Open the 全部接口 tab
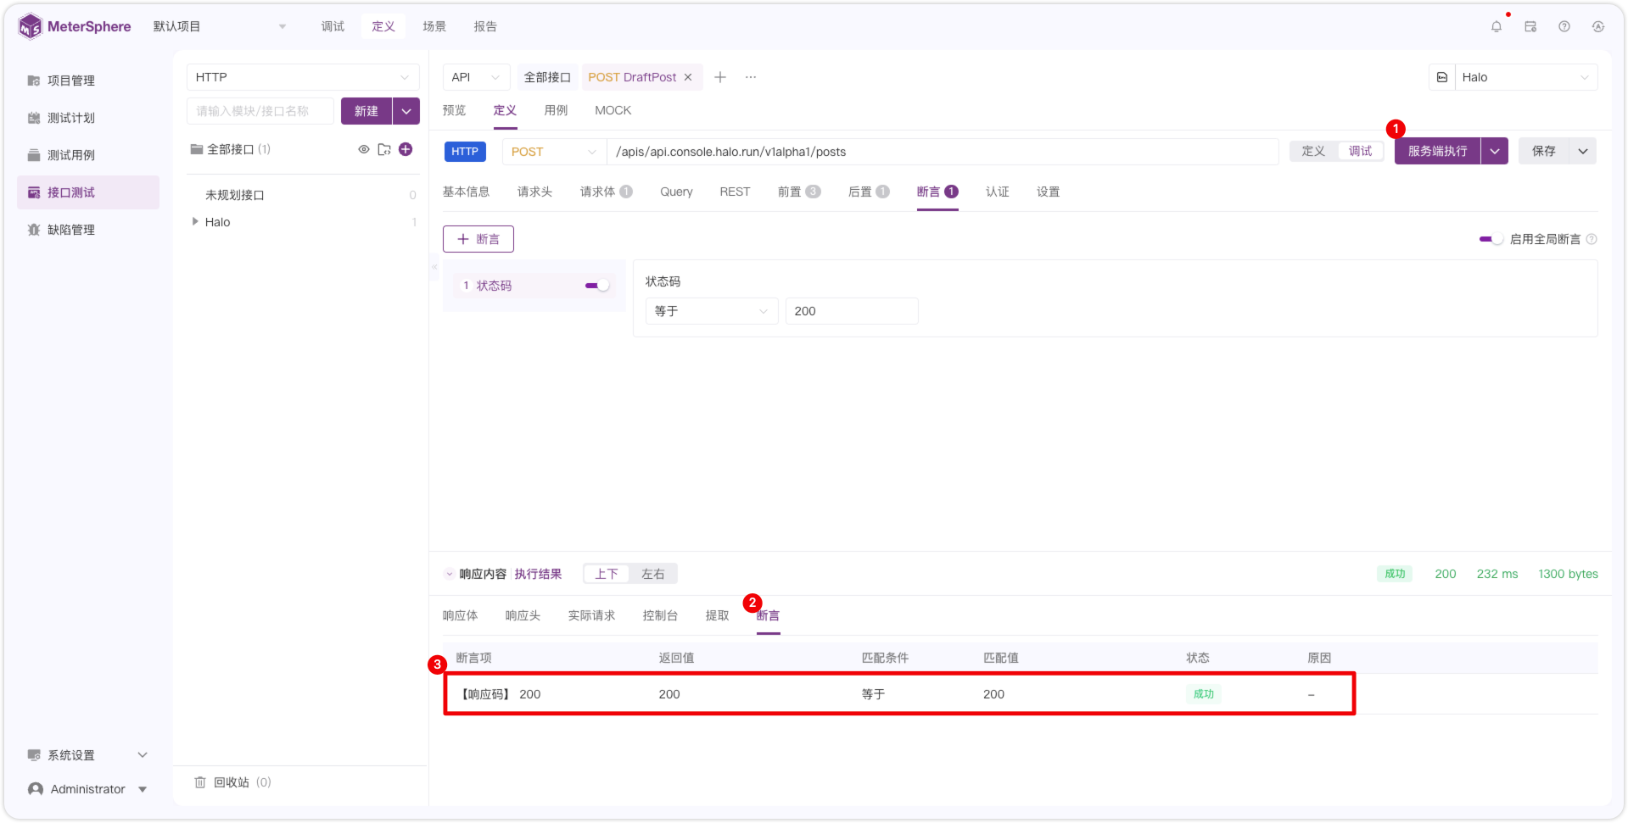The width and height of the screenshot is (1628, 823). click(547, 77)
